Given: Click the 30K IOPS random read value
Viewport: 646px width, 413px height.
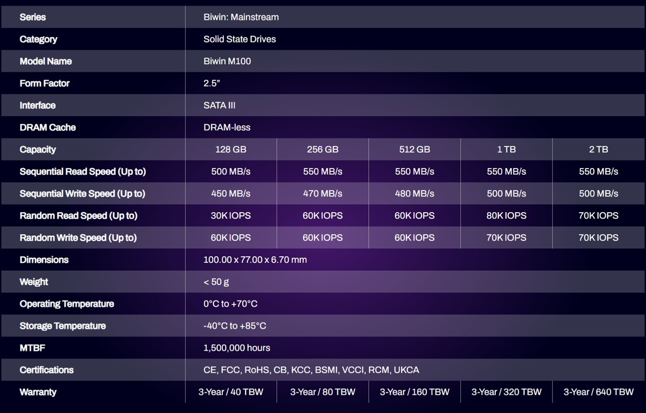Looking at the screenshot, I should click(230, 216).
